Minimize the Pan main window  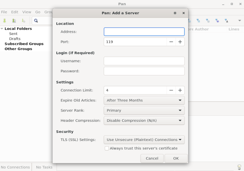coord(223,4)
